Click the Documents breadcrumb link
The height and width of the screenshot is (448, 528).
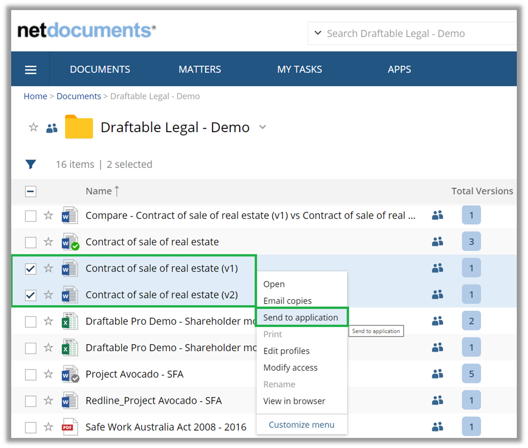[78, 96]
